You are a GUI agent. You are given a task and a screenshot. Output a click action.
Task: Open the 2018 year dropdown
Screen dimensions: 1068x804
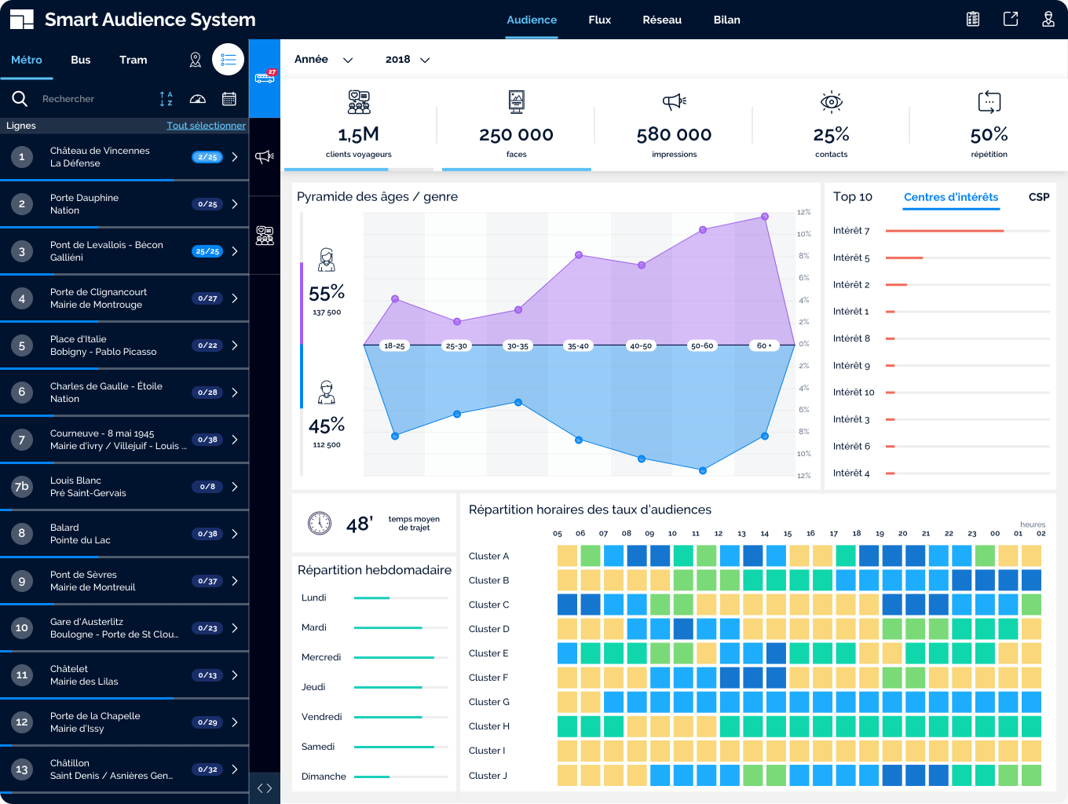(x=408, y=60)
